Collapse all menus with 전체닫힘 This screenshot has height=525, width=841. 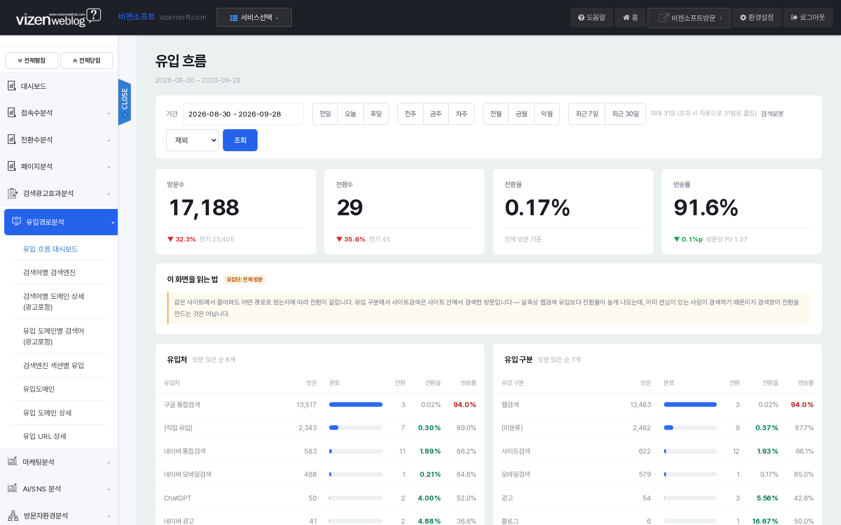[87, 61]
